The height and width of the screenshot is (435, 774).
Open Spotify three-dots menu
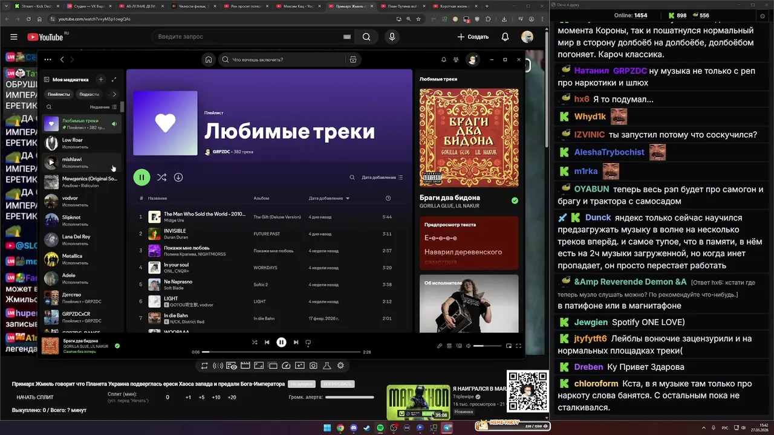point(47,59)
